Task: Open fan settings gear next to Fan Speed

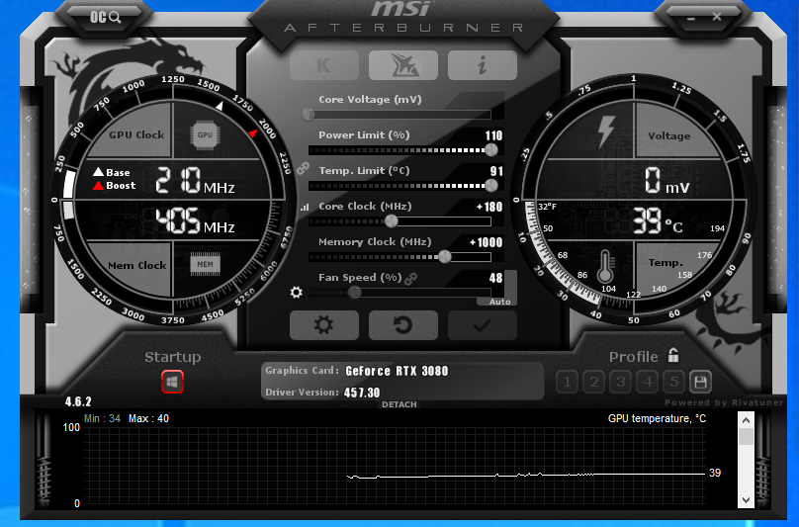Action: click(296, 292)
